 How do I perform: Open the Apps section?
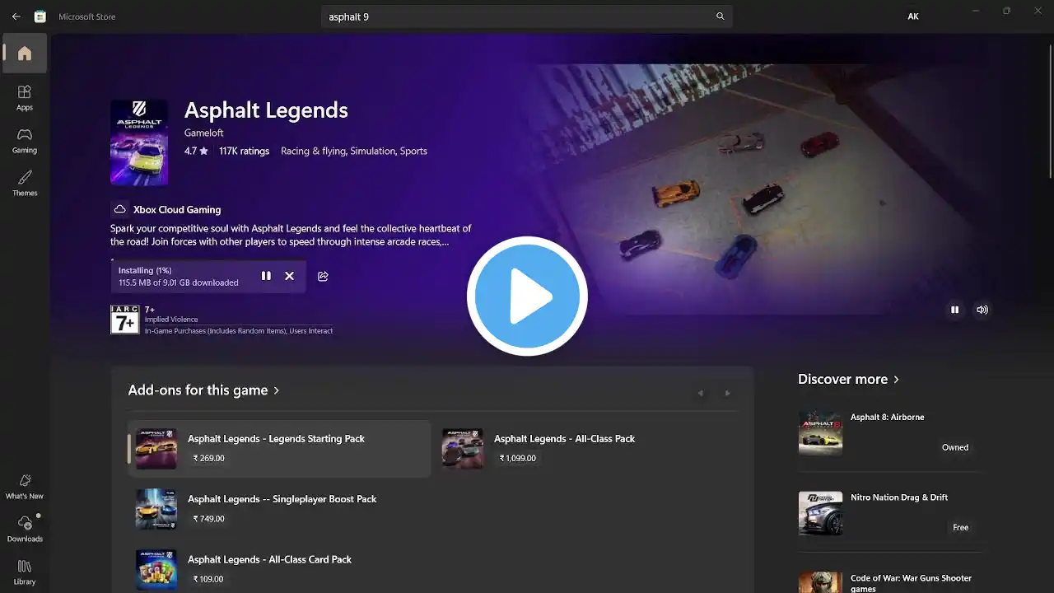click(25, 97)
